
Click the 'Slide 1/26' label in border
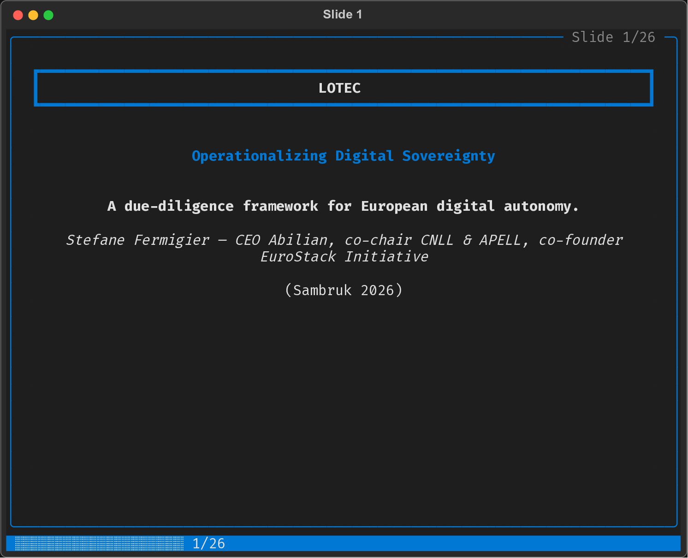tap(613, 37)
